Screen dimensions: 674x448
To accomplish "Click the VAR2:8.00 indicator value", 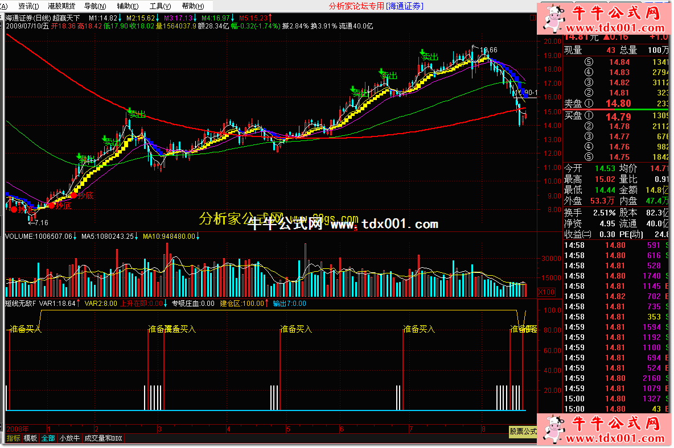I will (x=101, y=304).
